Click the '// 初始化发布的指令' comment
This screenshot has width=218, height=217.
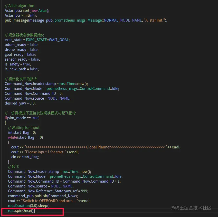coord(21,79)
